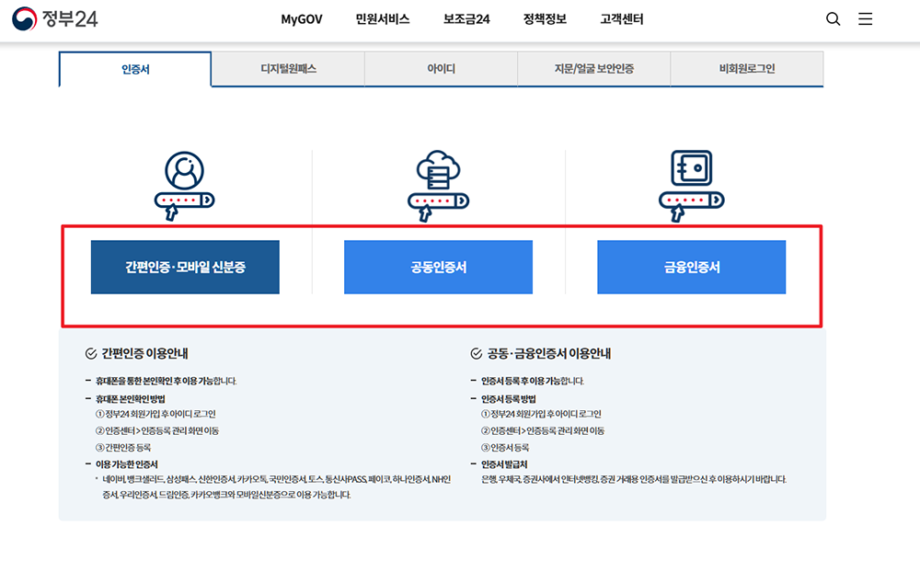
Task: Click the 간편인증·모바일 신분증 button
Action: pyautogui.click(x=185, y=267)
